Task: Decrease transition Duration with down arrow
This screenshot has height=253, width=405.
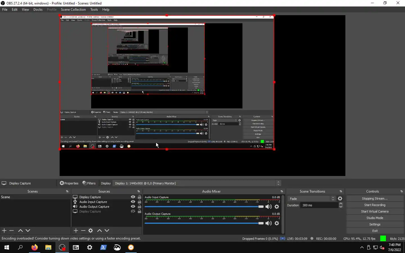Action: point(341,207)
